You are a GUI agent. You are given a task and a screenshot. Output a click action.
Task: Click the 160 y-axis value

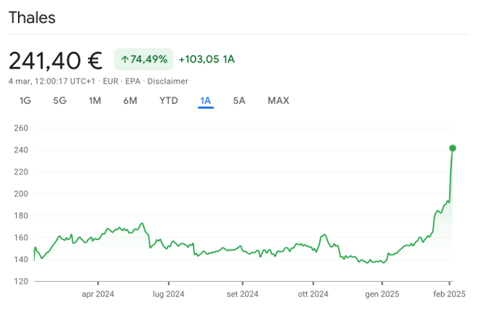point(21,237)
